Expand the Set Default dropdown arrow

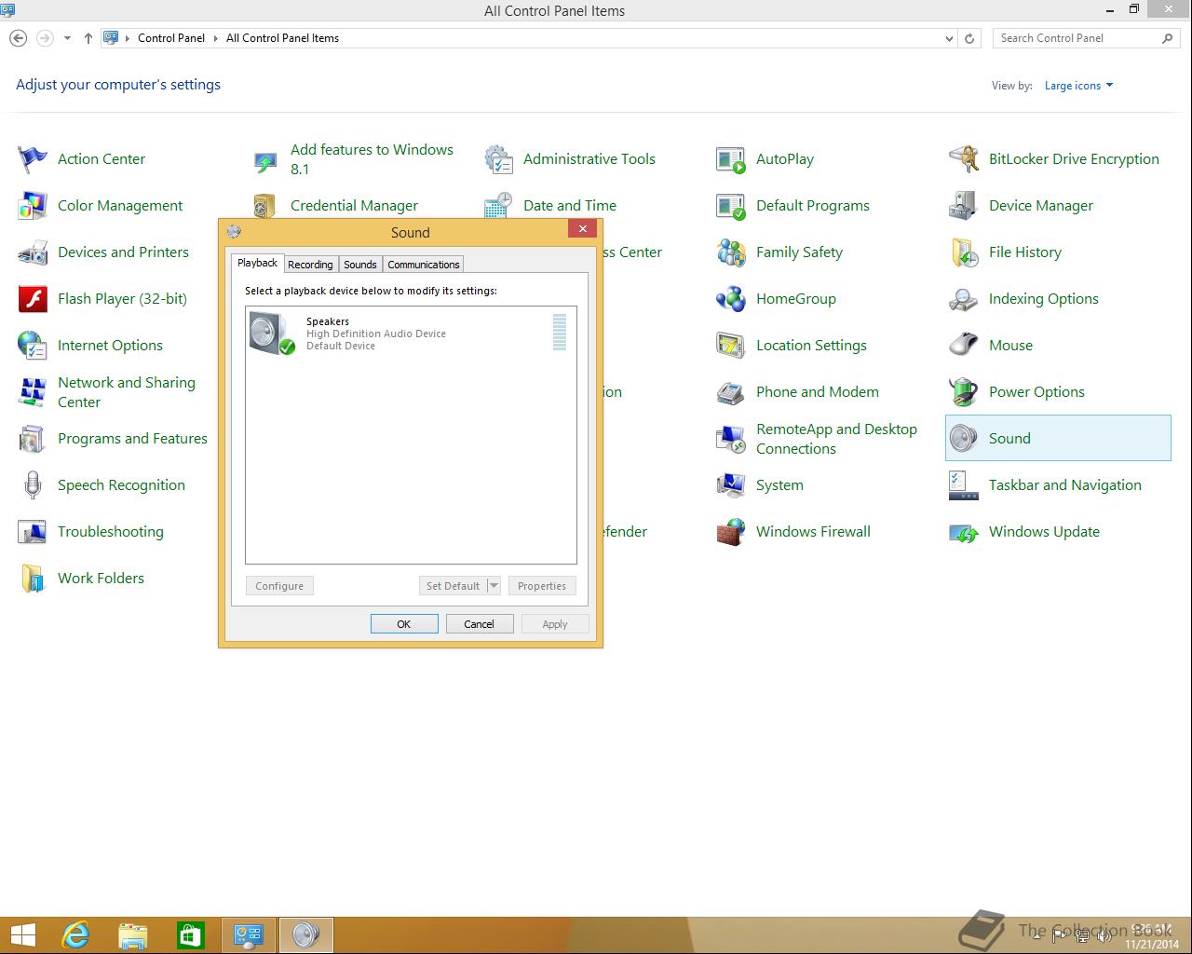(494, 586)
